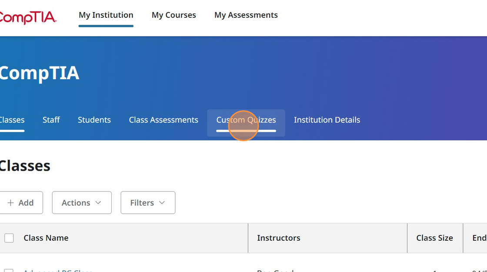Open the Custom Quizzes tab
The image size is (487, 272).
(x=246, y=120)
